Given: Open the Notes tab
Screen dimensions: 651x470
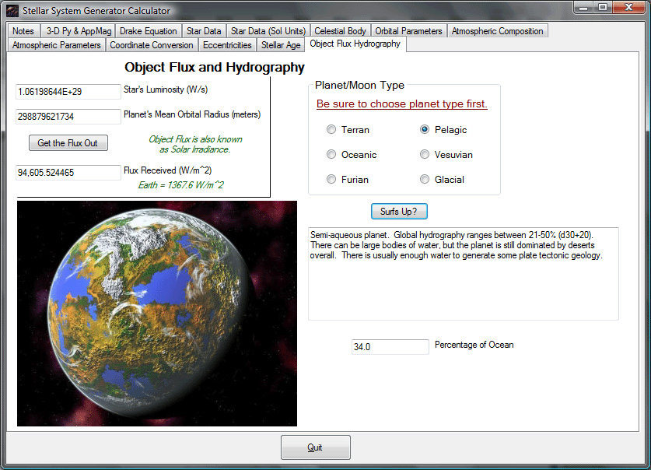Looking at the screenshot, I should [x=23, y=31].
